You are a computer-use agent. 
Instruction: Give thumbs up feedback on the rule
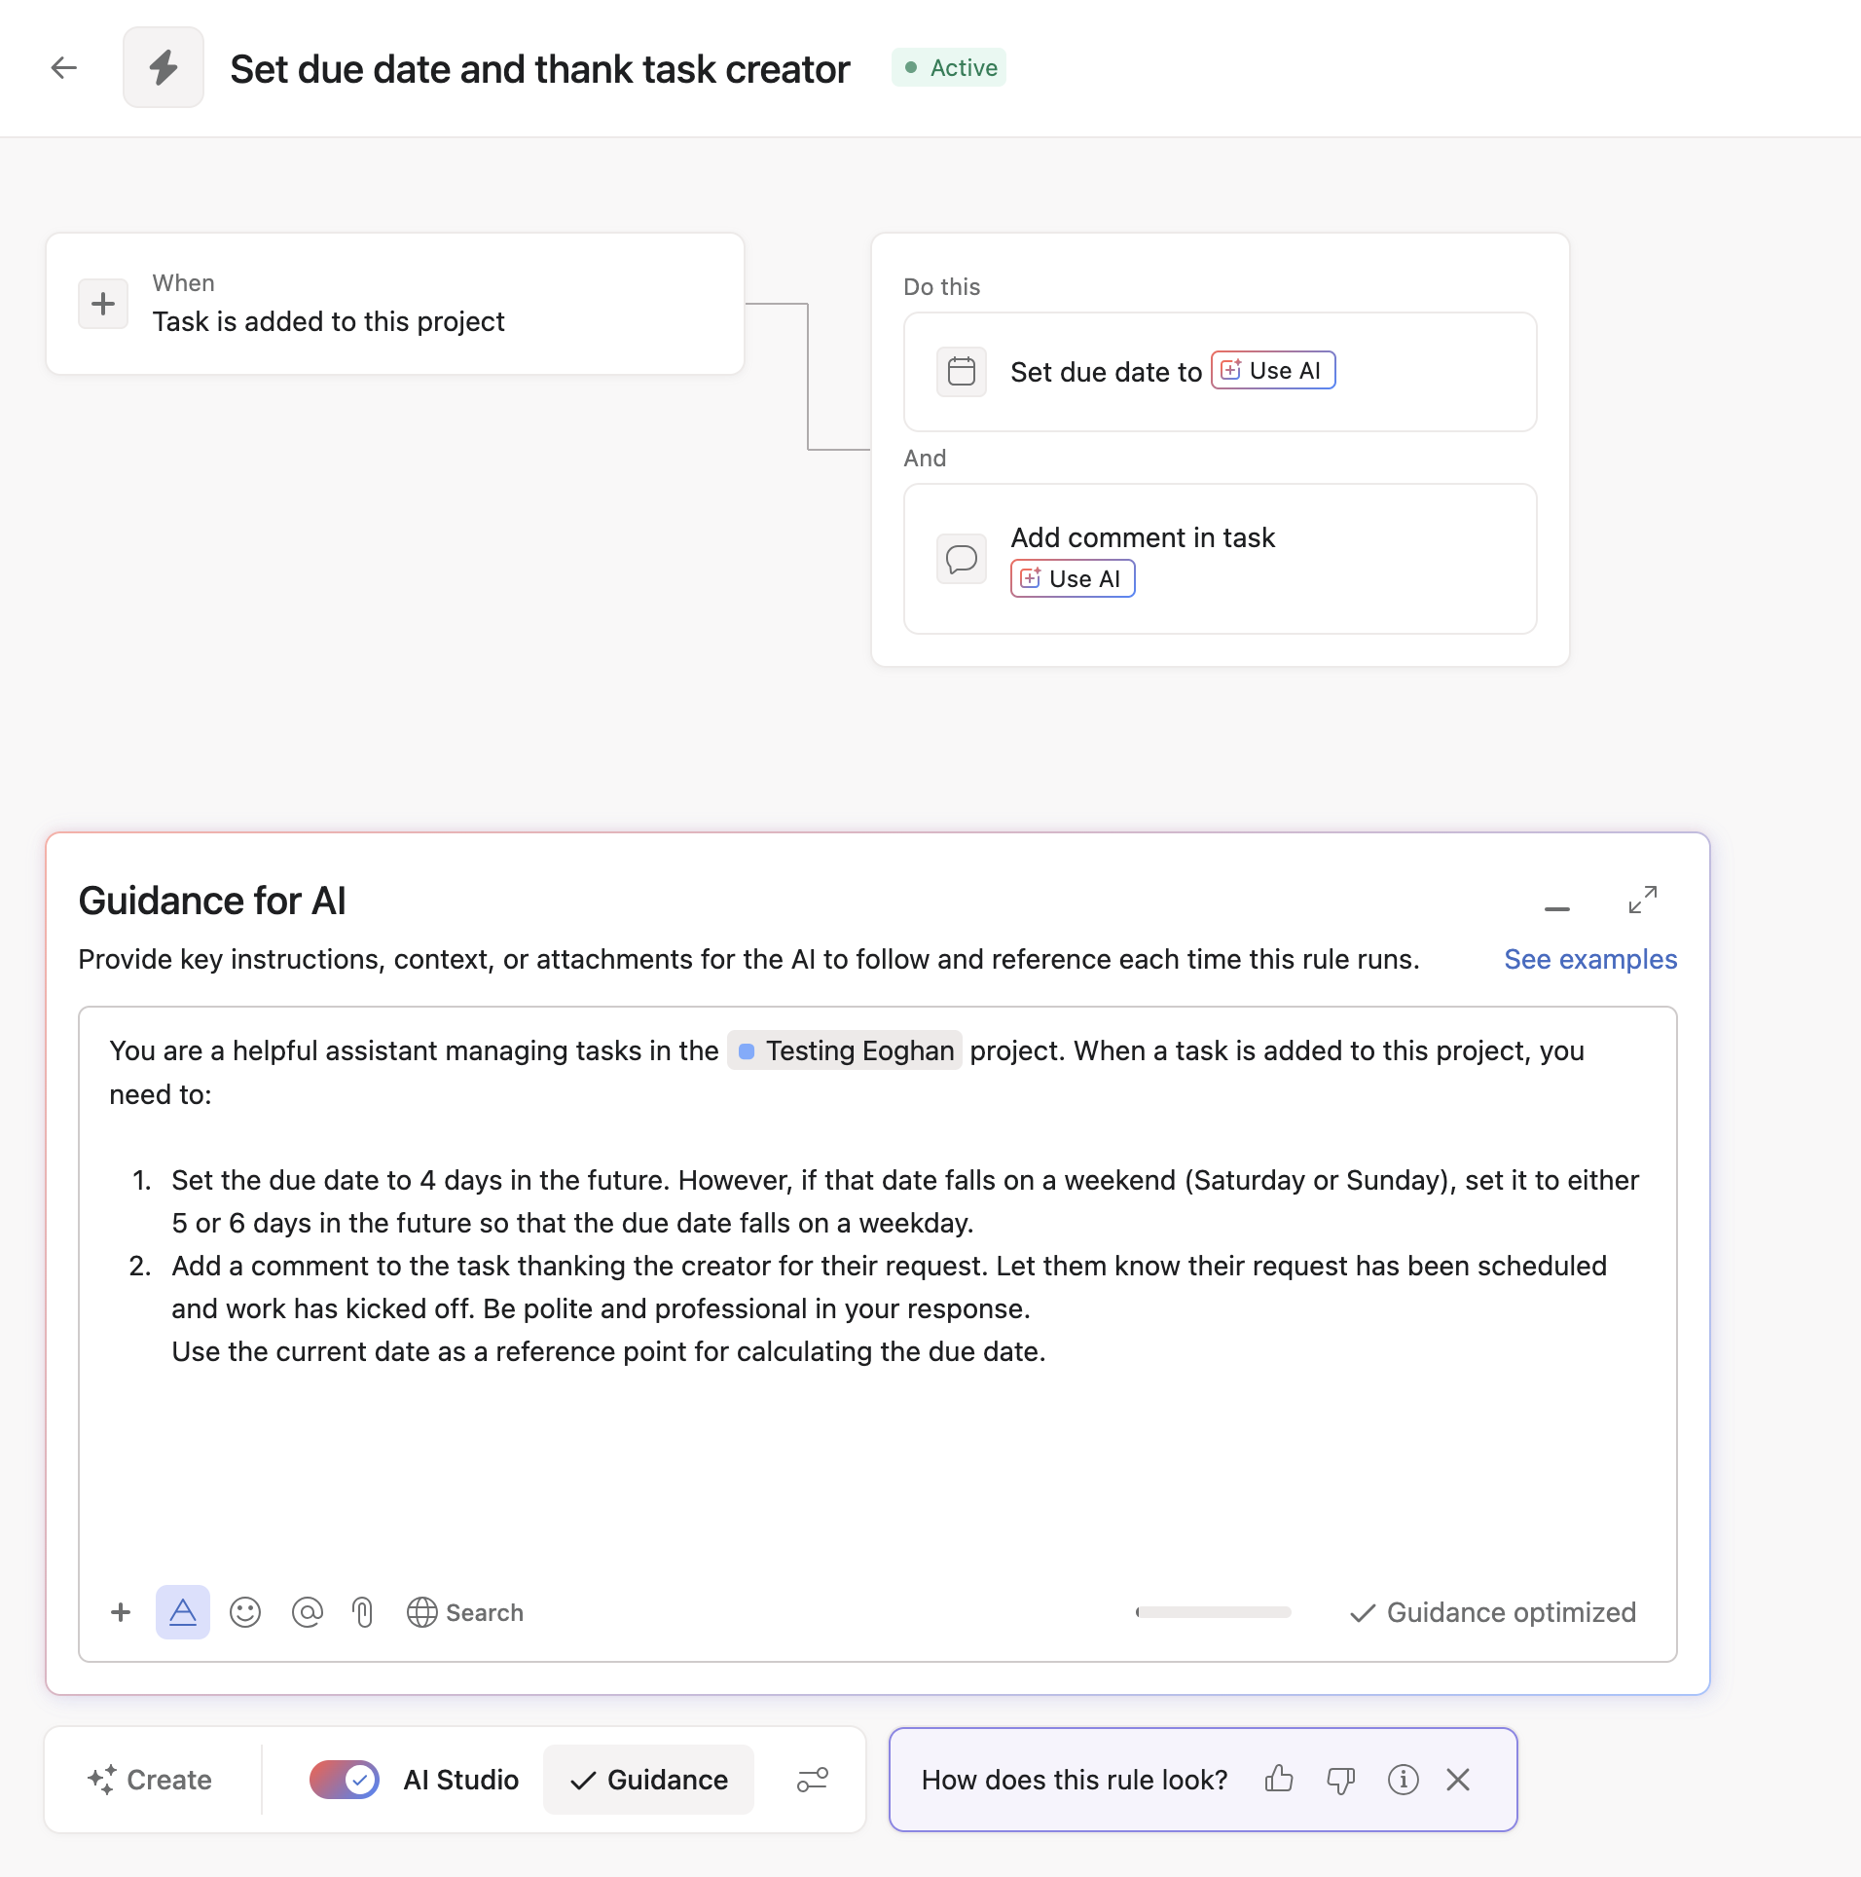(1278, 1780)
